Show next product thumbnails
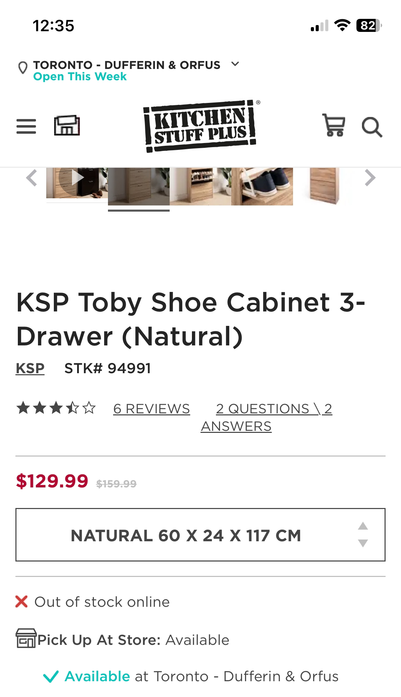The height and width of the screenshot is (697, 401). coord(370,178)
